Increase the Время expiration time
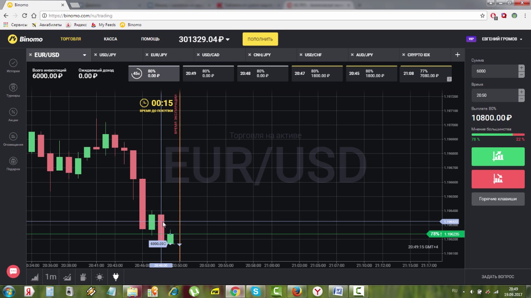 (521, 92)
